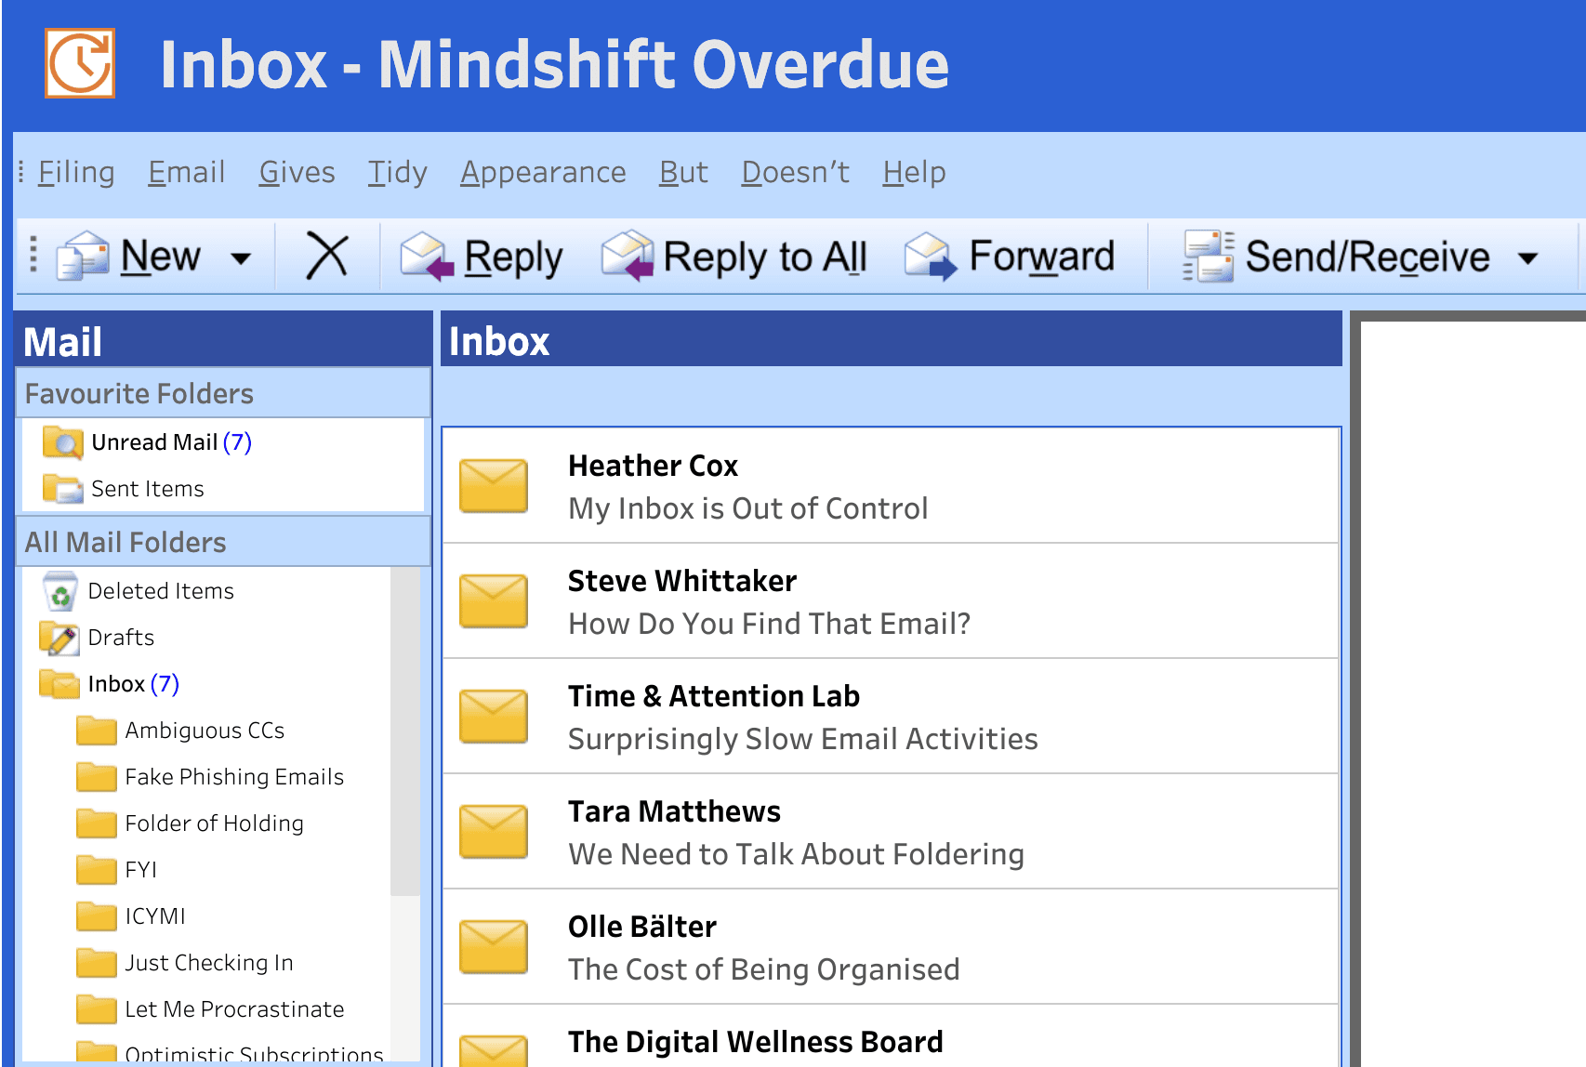1586x1067 pixels.
Task: Open the Let Me Procrastinate folder
Action: tap(233, 1009)
